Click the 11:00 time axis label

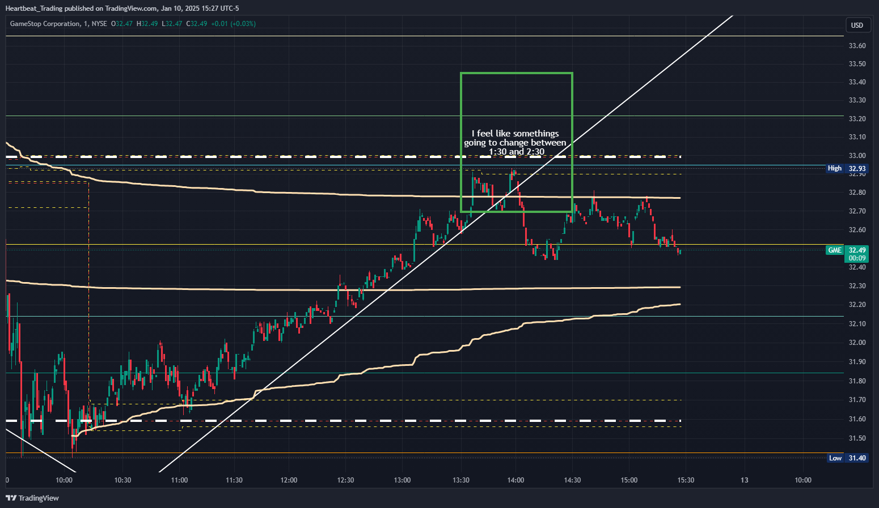point(179,480)
